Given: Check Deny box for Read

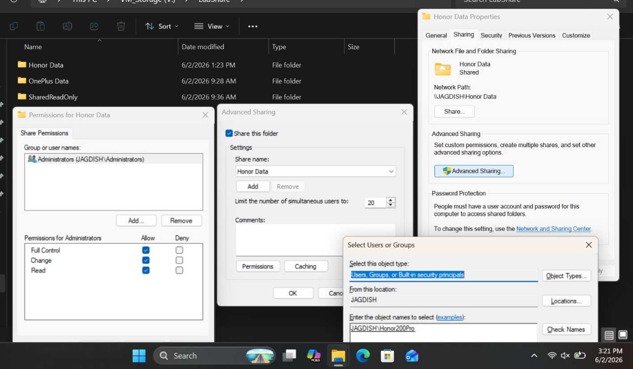Looking at the screenshot, I should coord(179,270).
